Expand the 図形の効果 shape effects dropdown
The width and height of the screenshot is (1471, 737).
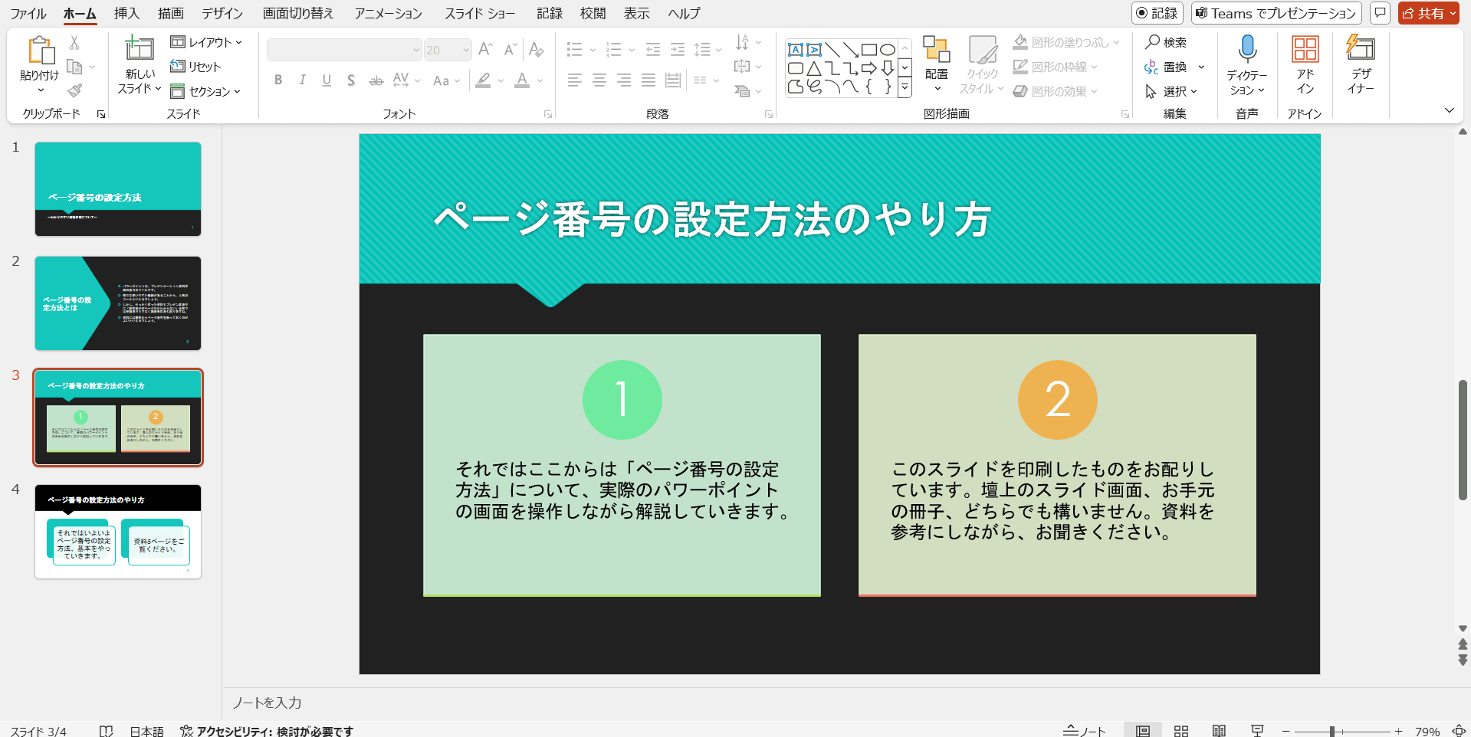pos(1094,91)
